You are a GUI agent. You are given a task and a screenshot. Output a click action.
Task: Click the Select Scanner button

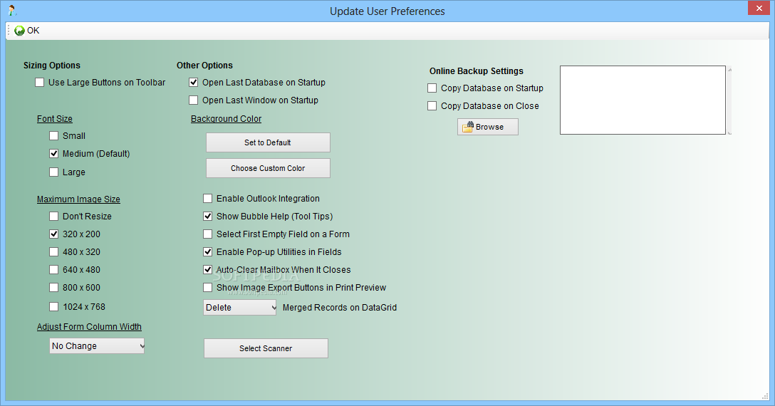pos(266,348)
